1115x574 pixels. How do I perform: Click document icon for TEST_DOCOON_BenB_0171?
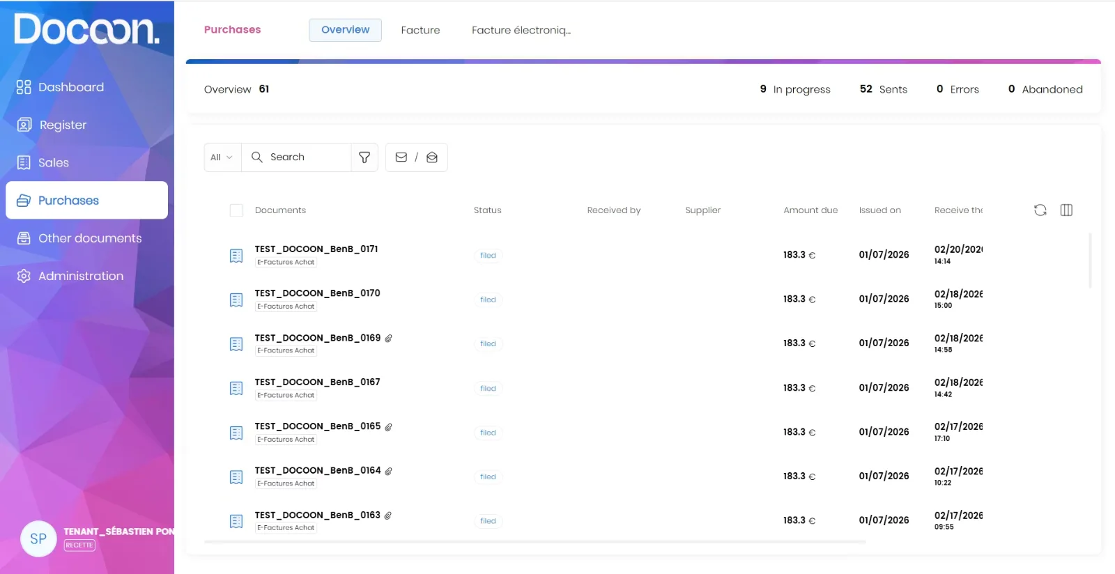pyautogui.click(x=236, y=256)
